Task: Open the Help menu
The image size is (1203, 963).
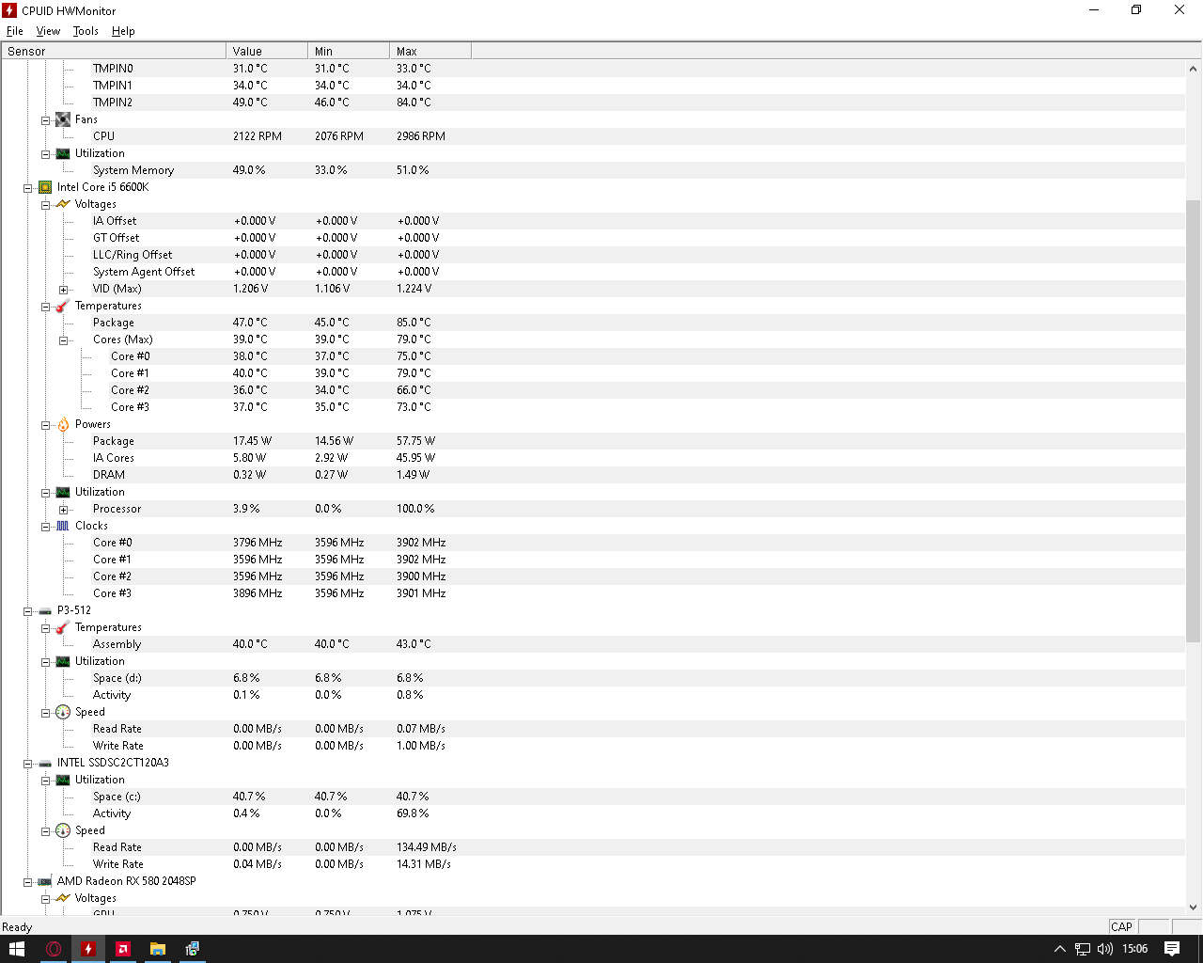Action: point(123,31)
